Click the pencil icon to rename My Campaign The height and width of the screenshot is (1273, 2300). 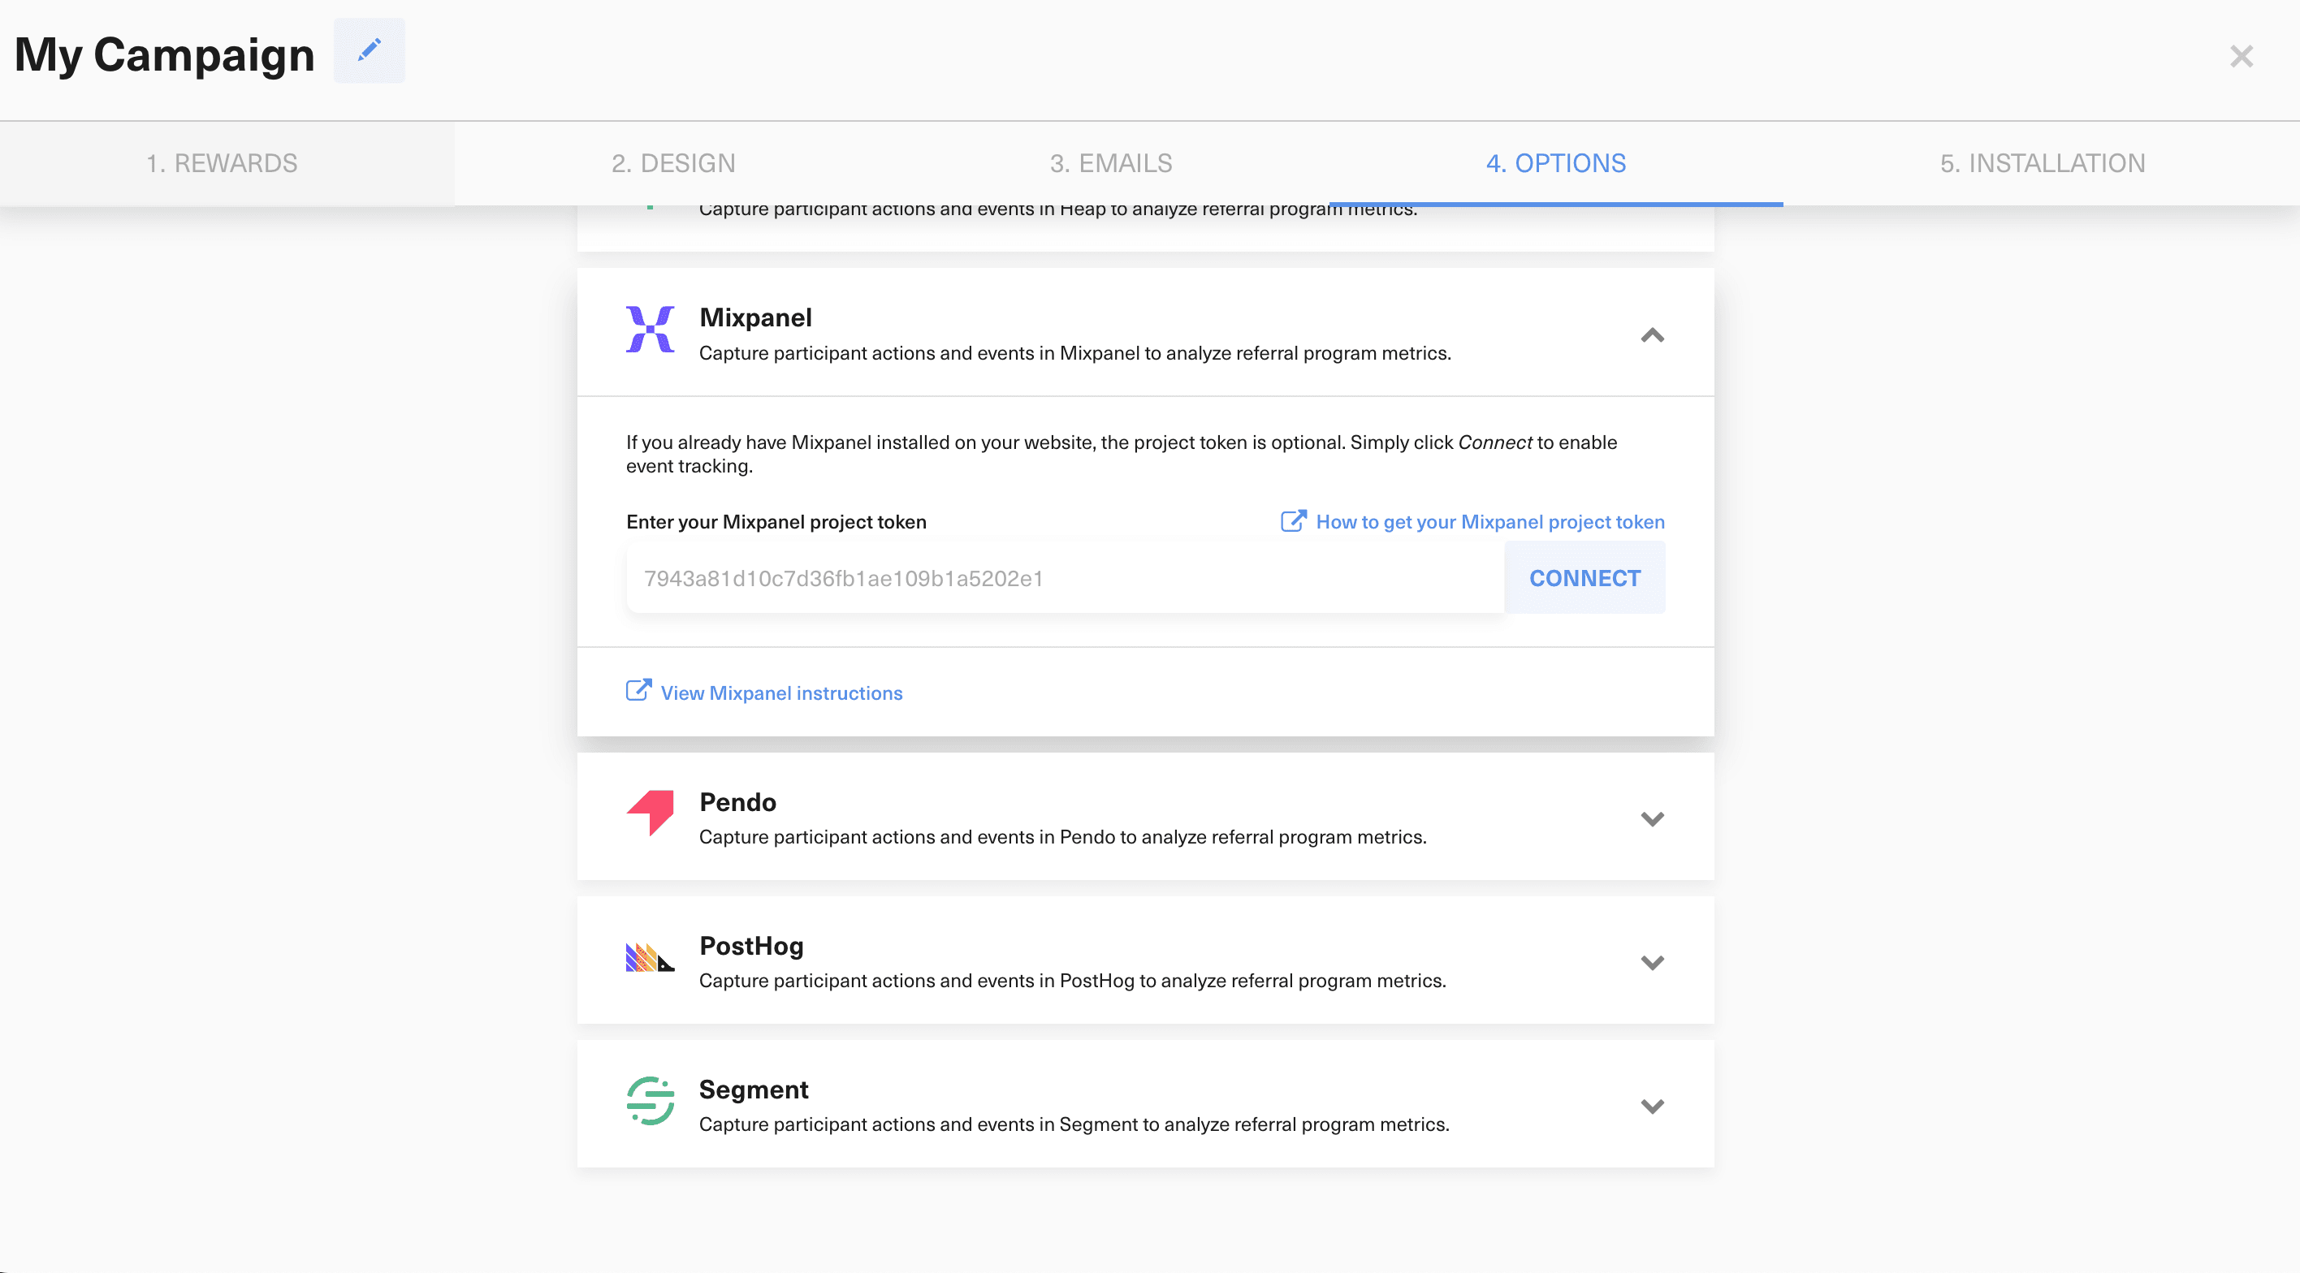click(x=369, y=50)
